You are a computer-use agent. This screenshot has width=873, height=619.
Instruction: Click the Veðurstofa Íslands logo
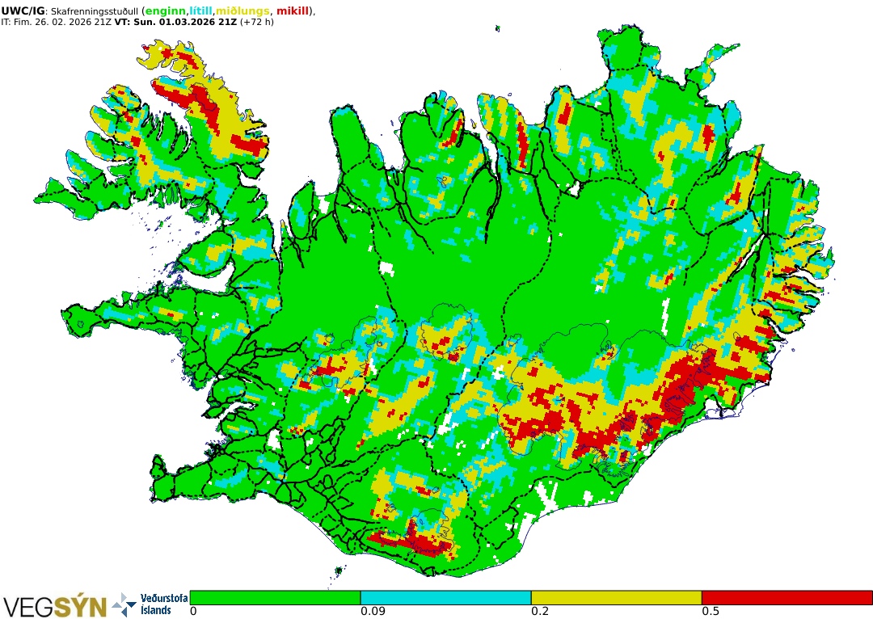pos(150,604)
